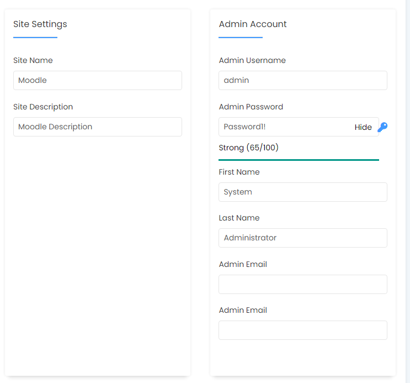Click the 'Strong (65/100)' strength text
This screenshot has height=383, width=410.
point(248,148)
